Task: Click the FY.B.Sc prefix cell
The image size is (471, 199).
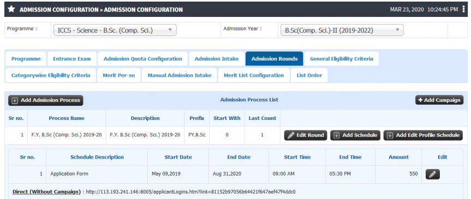Action: (197, 135)
